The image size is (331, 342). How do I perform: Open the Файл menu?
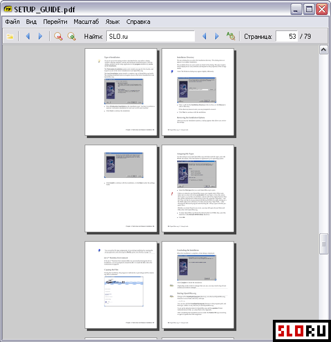coord(12,22)
